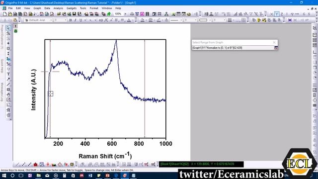Click the New Project icon
318x179 pixels.
(5, 14)
